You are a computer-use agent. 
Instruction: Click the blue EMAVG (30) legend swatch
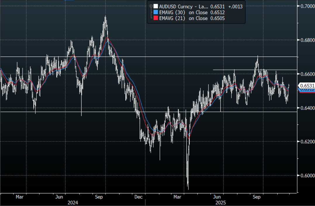pyautogui.click(x=155, y=13)
